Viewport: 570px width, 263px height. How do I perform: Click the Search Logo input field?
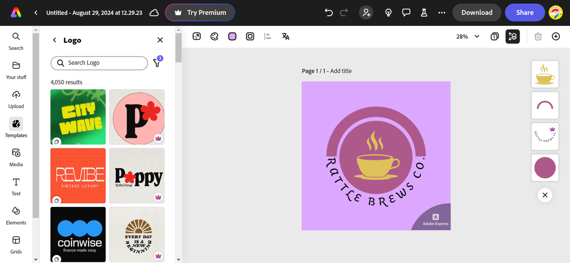(99, 63)
